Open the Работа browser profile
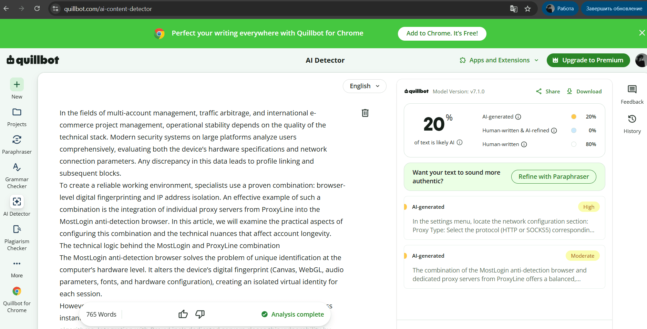647x329 pixels. pos(560,9)
